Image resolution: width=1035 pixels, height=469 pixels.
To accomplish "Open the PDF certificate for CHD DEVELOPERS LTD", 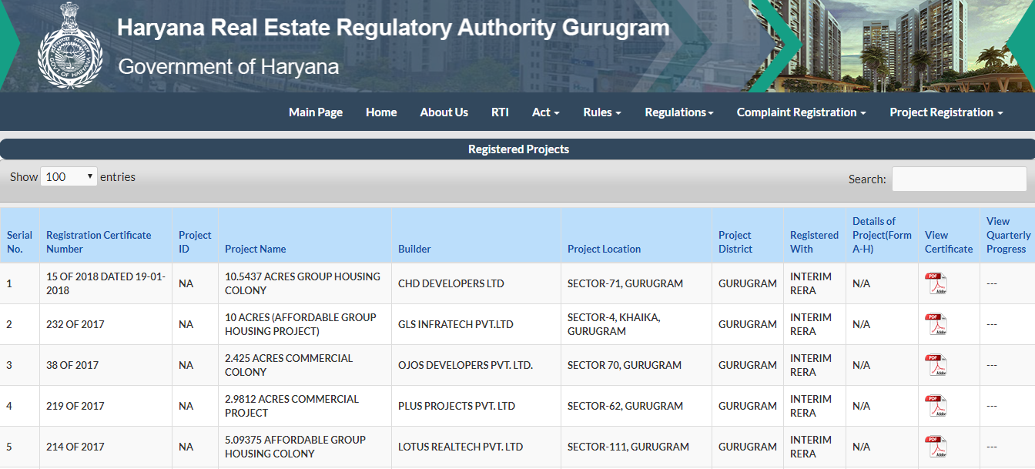I will 938,283.
